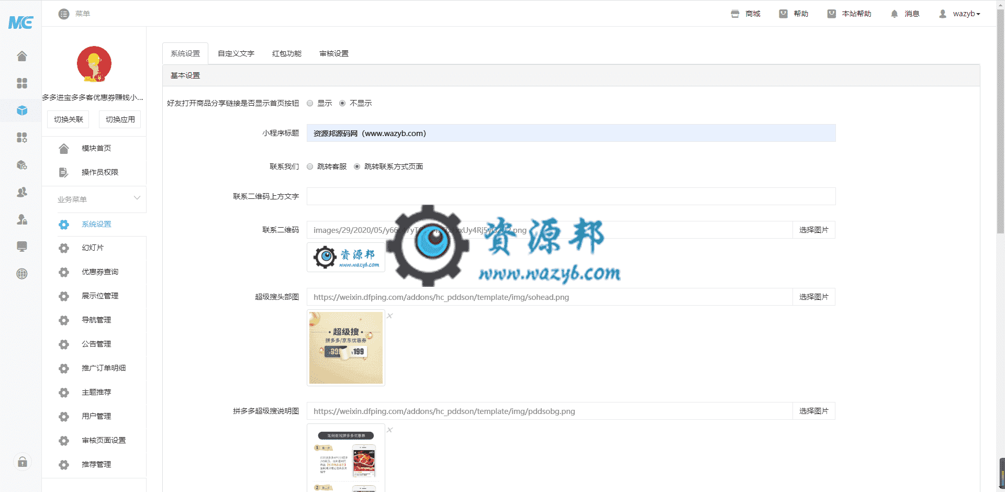Screen dimensions: 1005x492
Task: Open the 消息 bell icon
Action: click(x=894, y=14)
